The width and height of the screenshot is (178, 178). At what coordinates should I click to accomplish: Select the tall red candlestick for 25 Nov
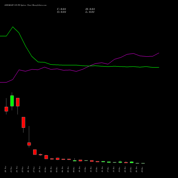[x=23, y=122]
